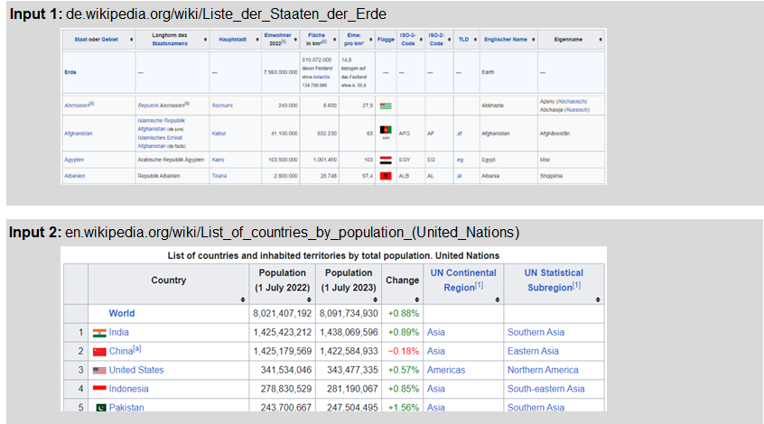Sort the Hauptstadt column in German table

coord(257,40)
